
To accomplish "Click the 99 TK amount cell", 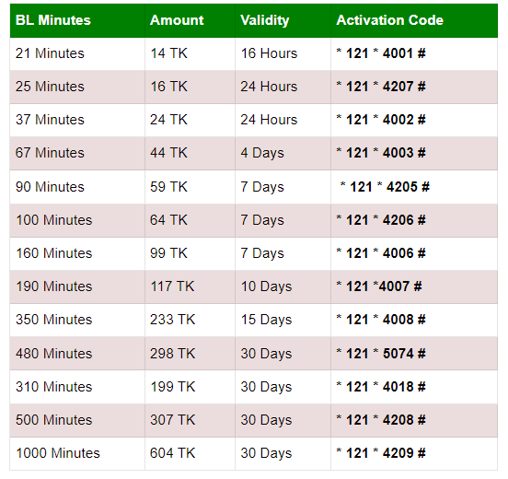I will [190, 253].
